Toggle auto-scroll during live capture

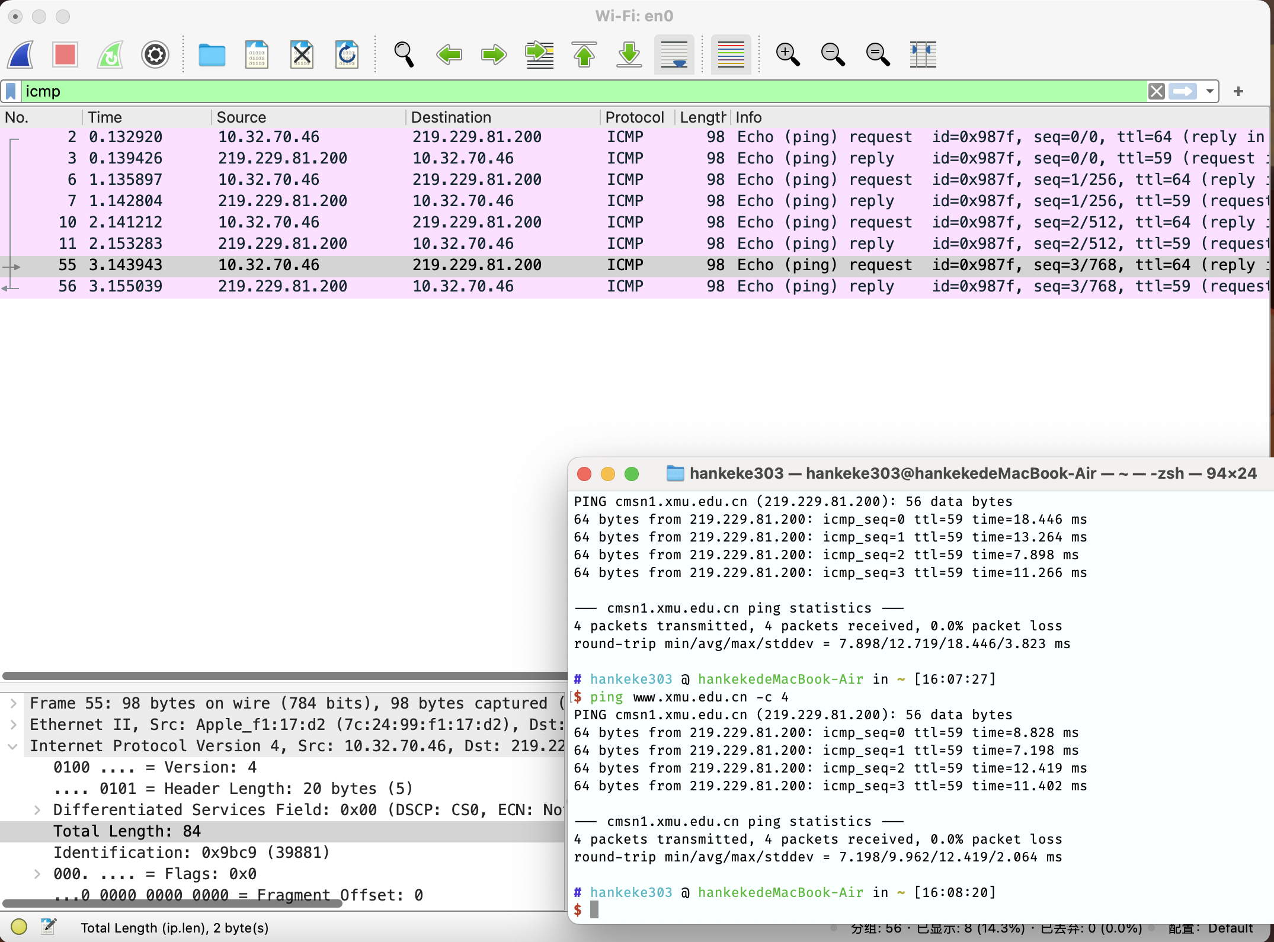click(674, 55)
